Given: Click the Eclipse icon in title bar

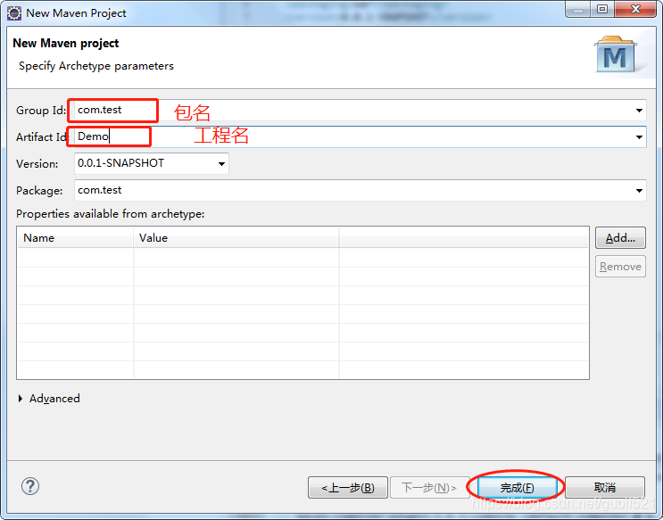Looking at the screenshot, I should pos(14,13).
